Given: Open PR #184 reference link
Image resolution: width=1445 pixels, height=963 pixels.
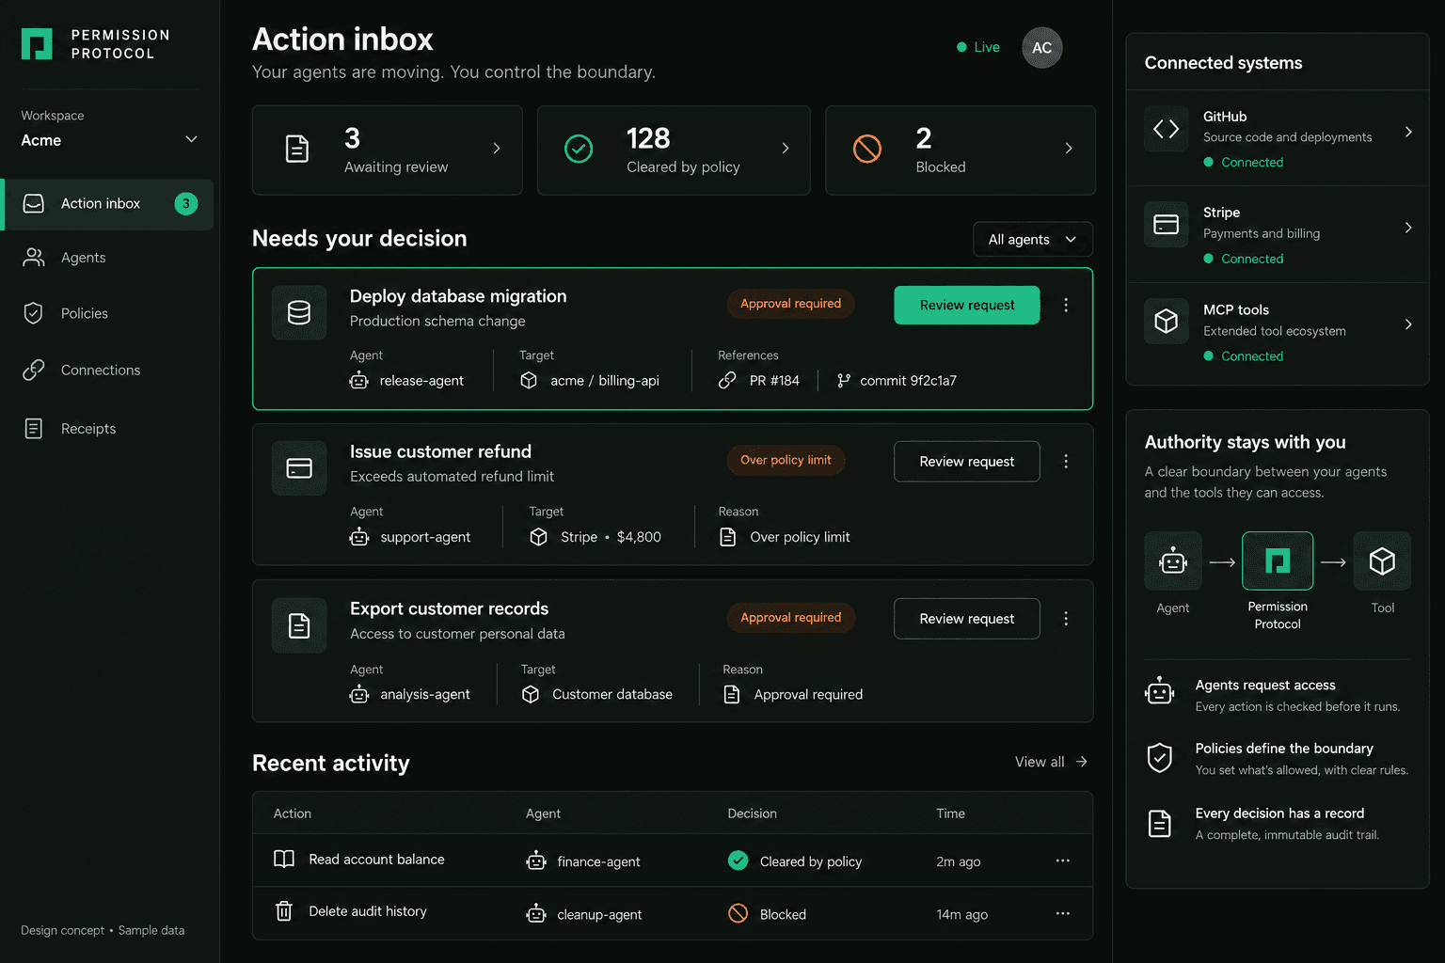Looking at the screenshot, I should coord(774,381).
